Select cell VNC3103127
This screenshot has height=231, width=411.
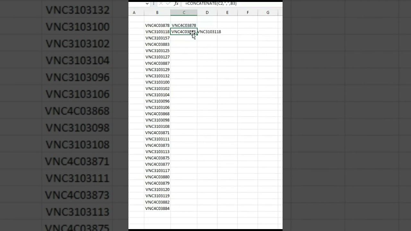pyautogui.click(x=157, y=57)
